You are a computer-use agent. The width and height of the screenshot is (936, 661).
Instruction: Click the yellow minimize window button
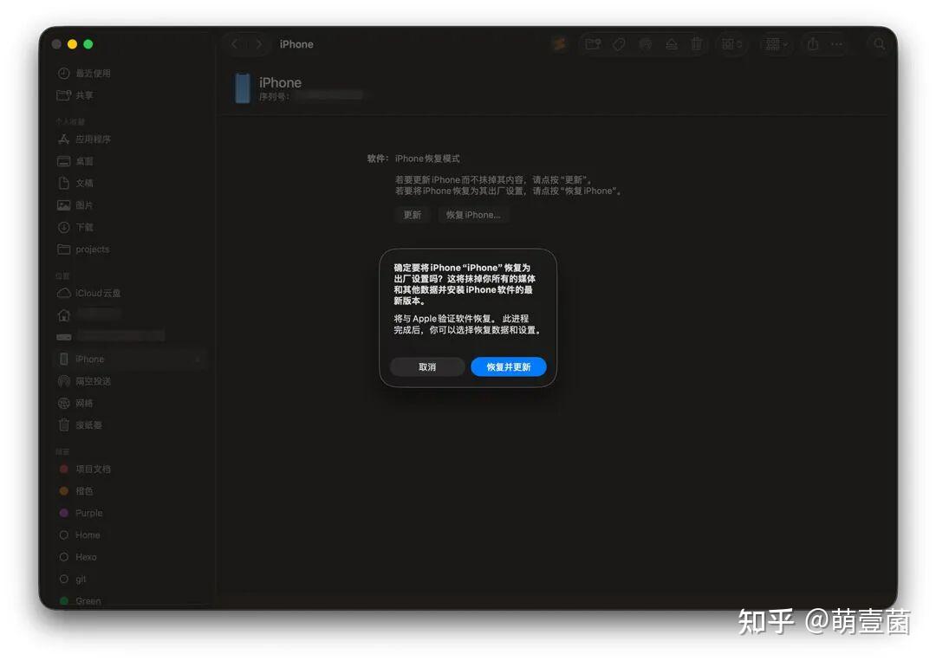[x=72, y=44]
